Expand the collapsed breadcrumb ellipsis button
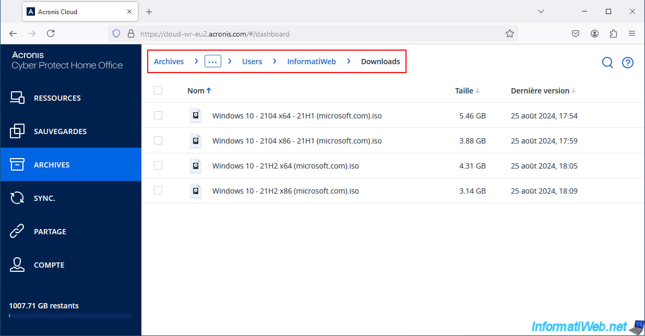 (212, 62)
